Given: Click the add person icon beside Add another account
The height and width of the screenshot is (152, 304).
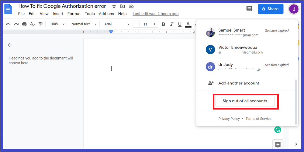Looking at the screenshot, I should point(211,83).
